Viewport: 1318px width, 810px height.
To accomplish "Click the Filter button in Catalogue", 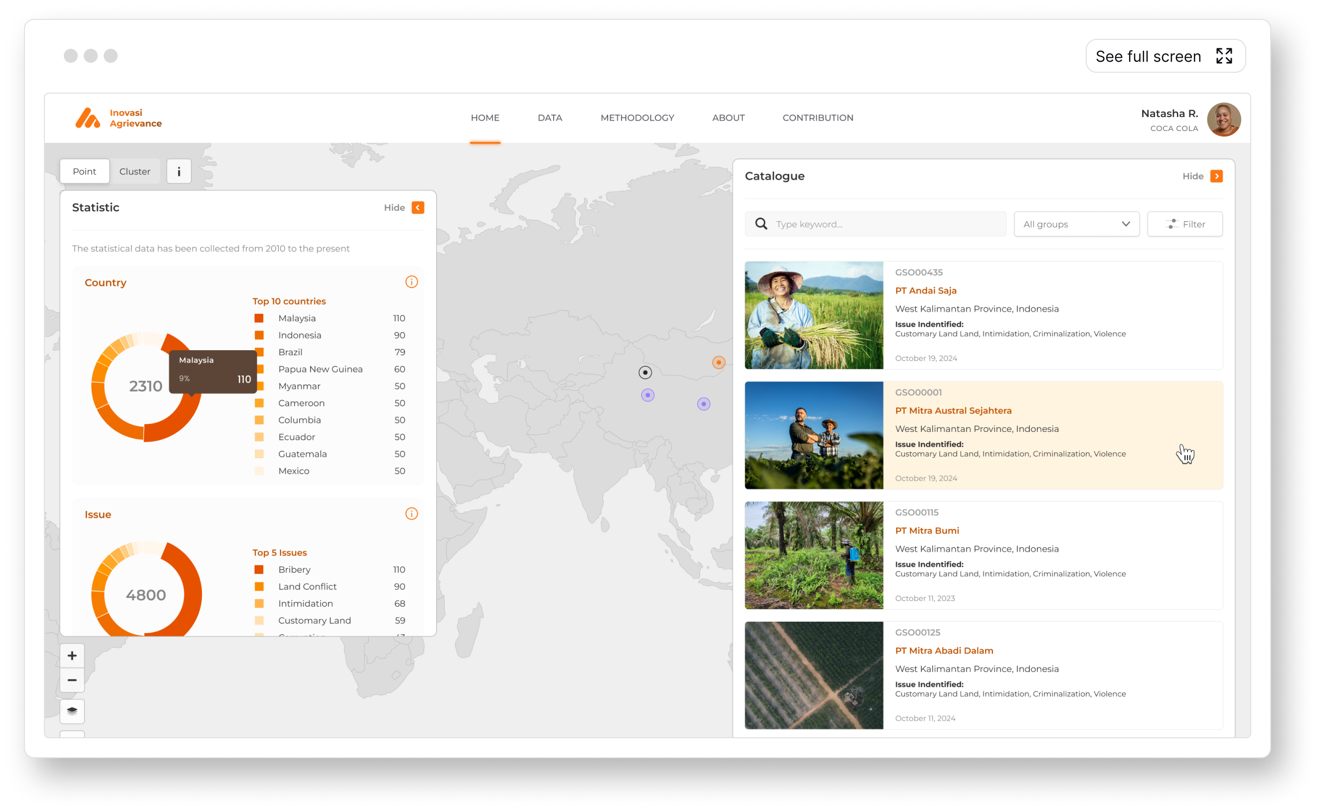I will [1184, 224].
